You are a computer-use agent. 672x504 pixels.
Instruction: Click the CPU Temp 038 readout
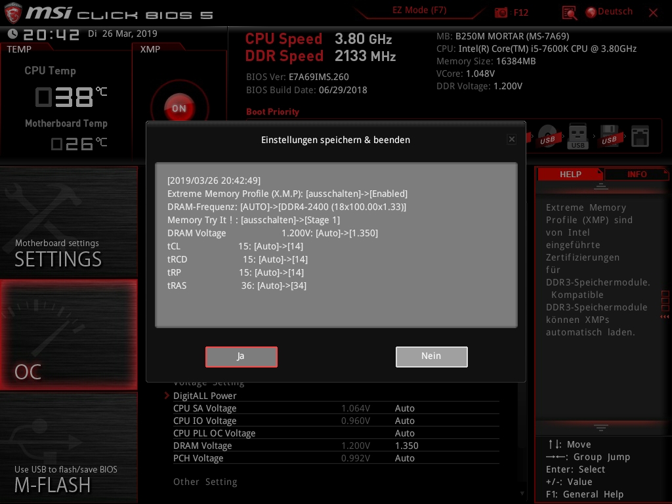click(71, 97)
